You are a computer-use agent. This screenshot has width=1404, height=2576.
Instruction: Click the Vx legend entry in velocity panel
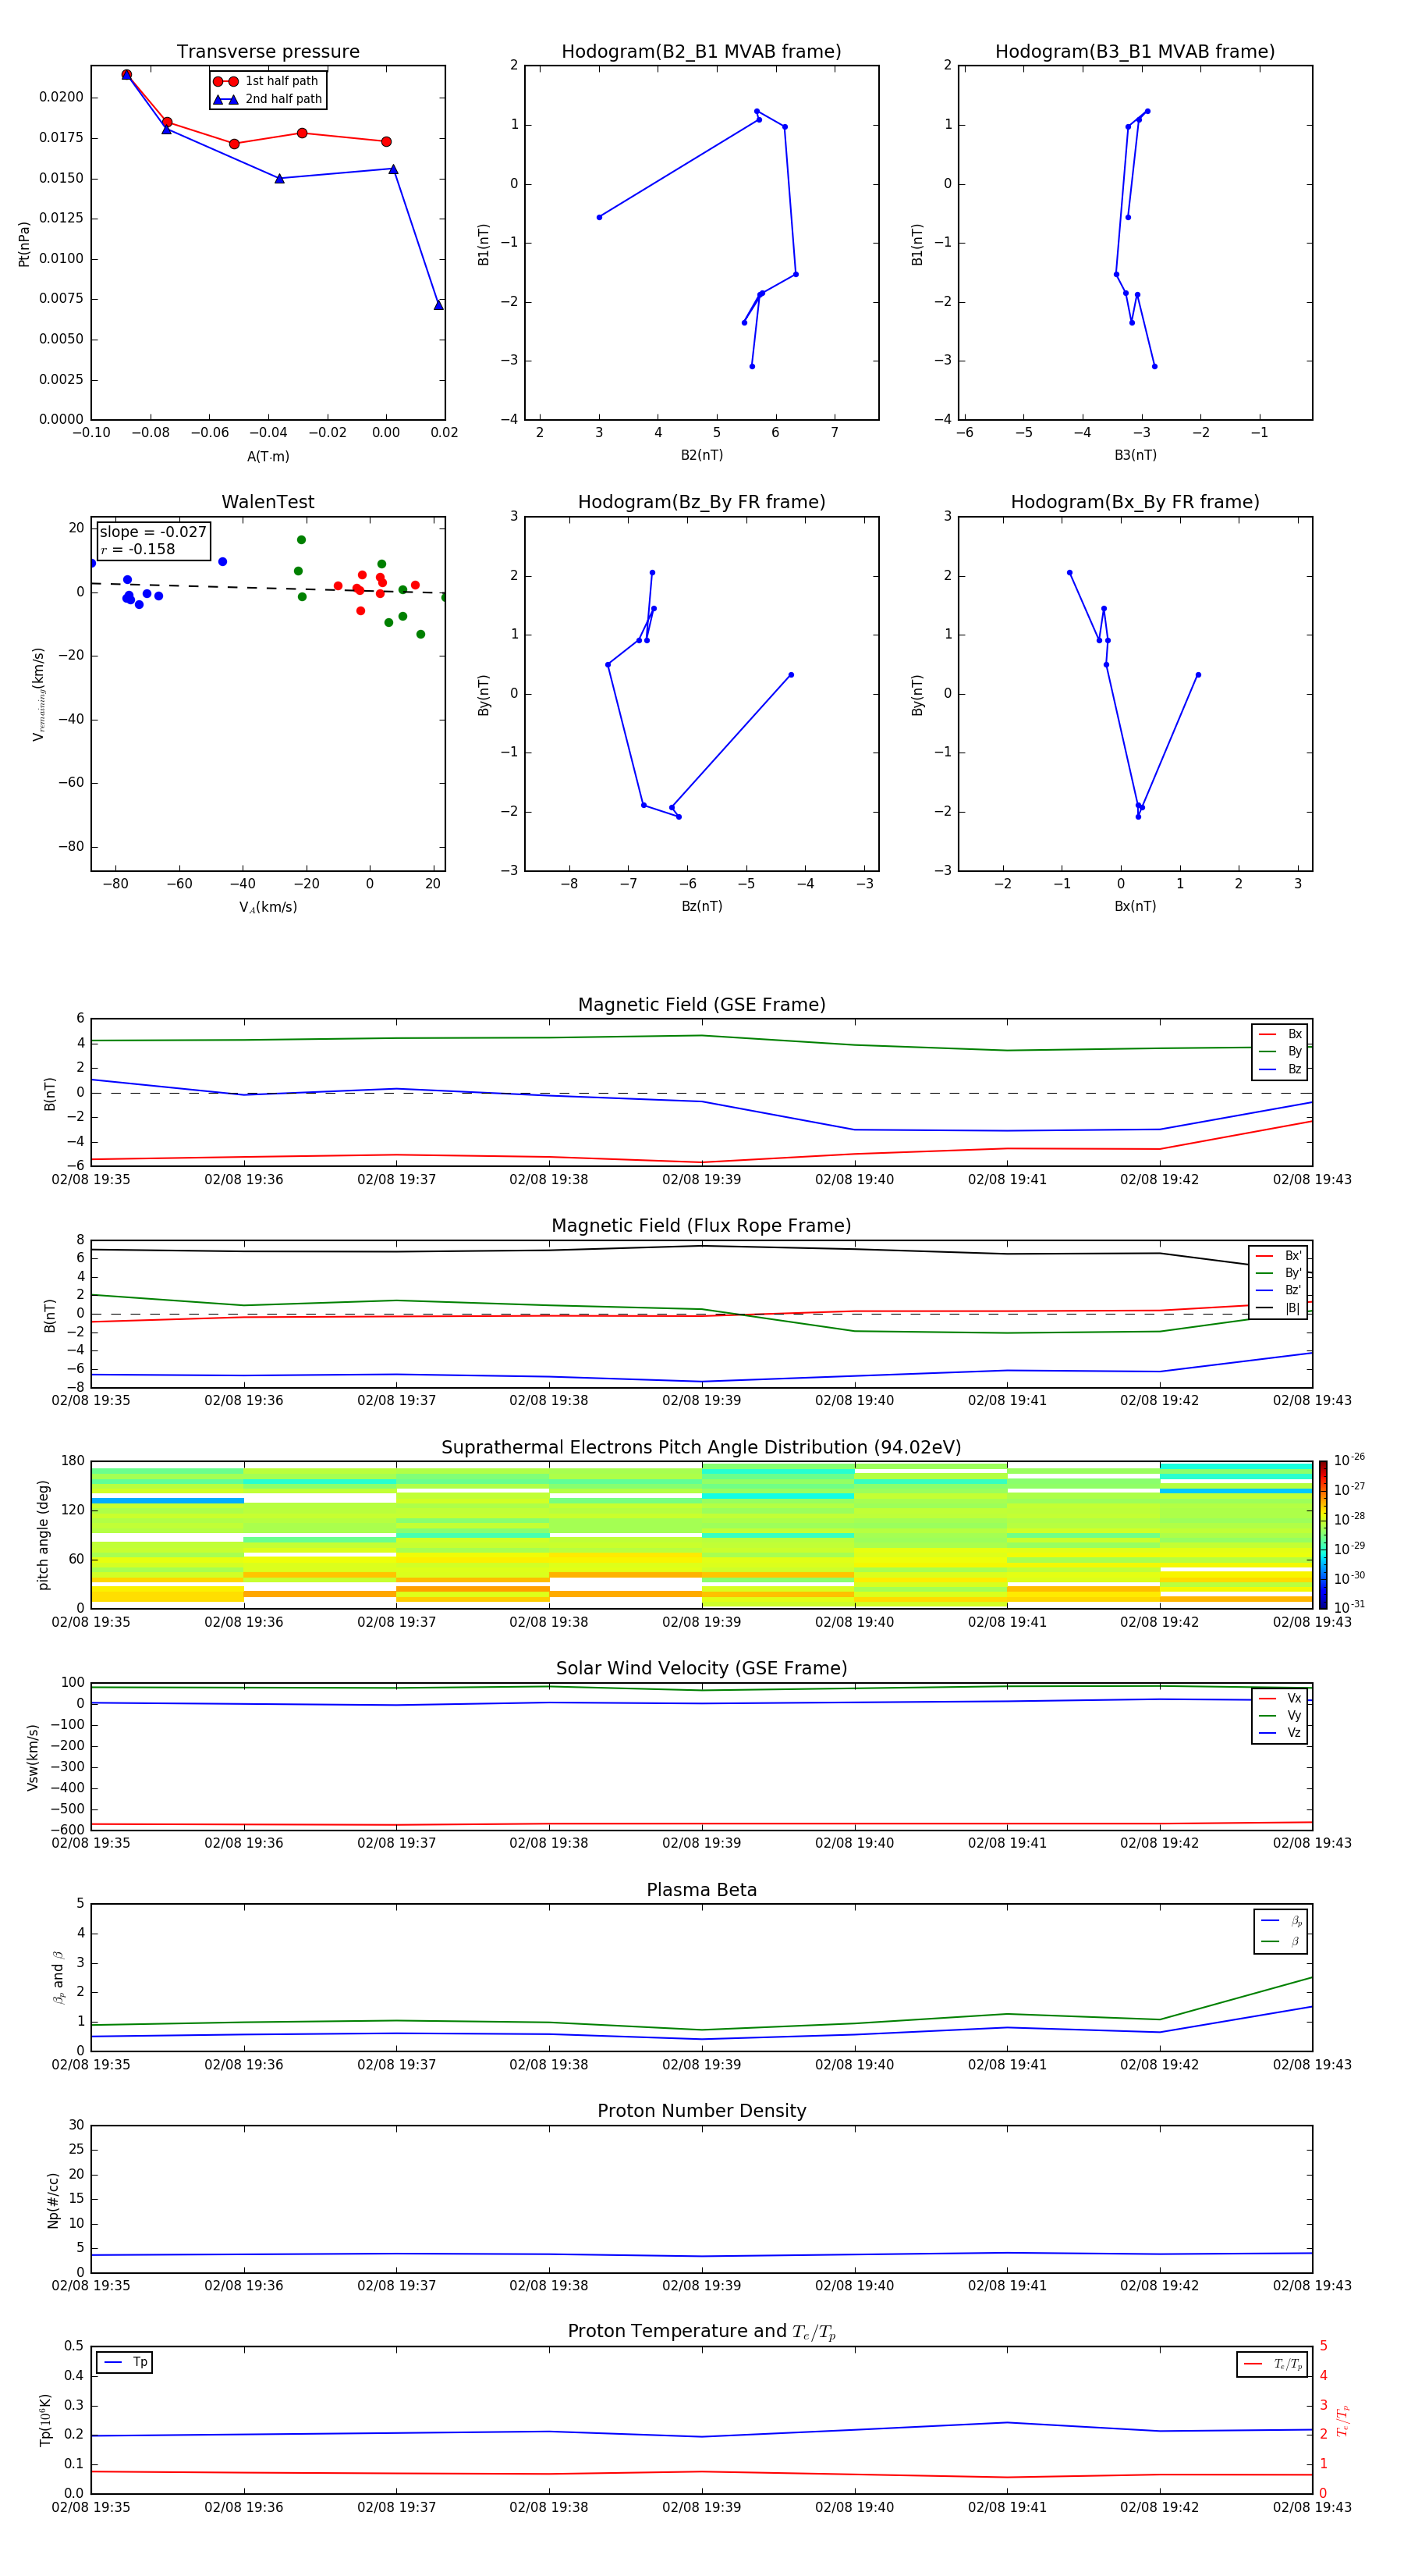click(1280, 1698)
